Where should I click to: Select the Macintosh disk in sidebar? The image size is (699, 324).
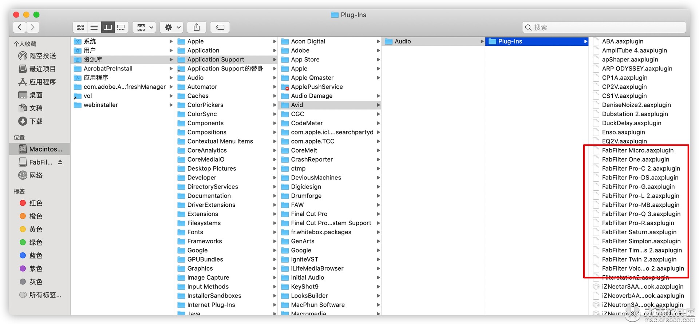pos(39,149)
